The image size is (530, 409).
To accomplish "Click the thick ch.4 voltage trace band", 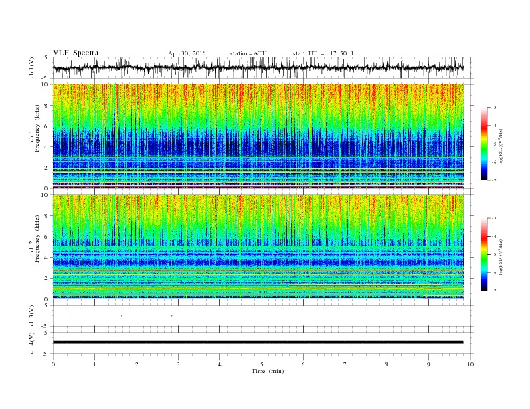I will 258,342.
